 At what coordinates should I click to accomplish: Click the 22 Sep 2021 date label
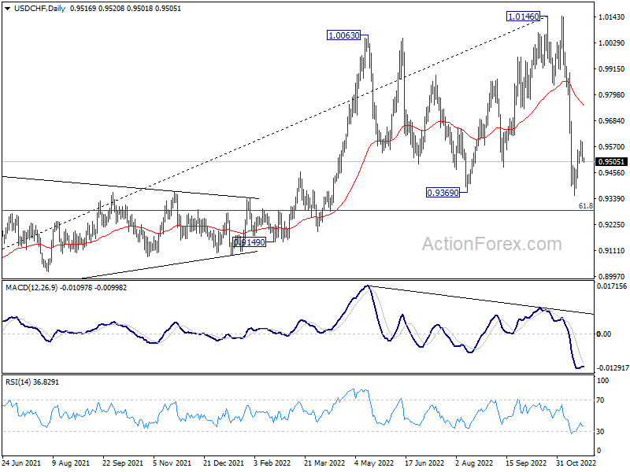(123, 463)
